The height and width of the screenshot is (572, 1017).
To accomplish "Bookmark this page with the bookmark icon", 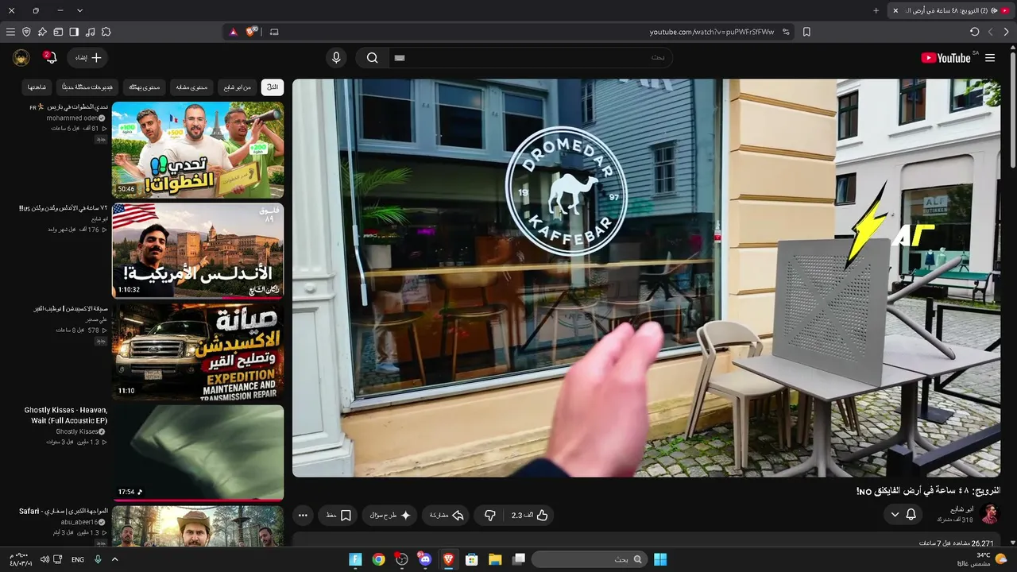I will (x=806, y=32).
